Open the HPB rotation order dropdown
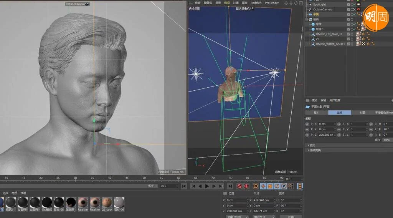 coord(387,140)
